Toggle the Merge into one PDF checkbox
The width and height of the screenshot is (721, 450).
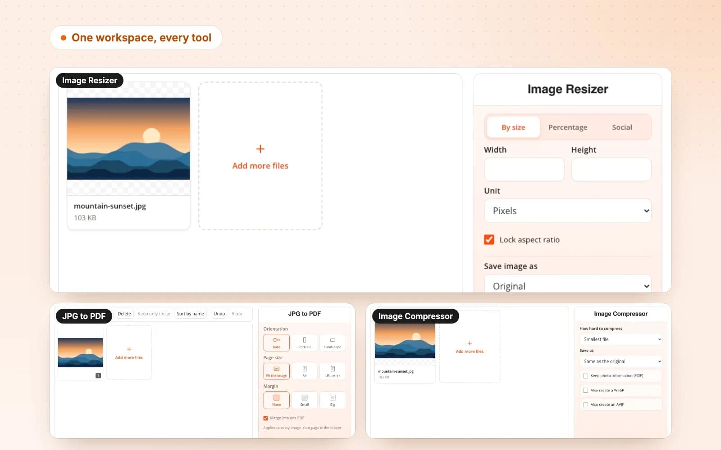[x=265, y=418]
